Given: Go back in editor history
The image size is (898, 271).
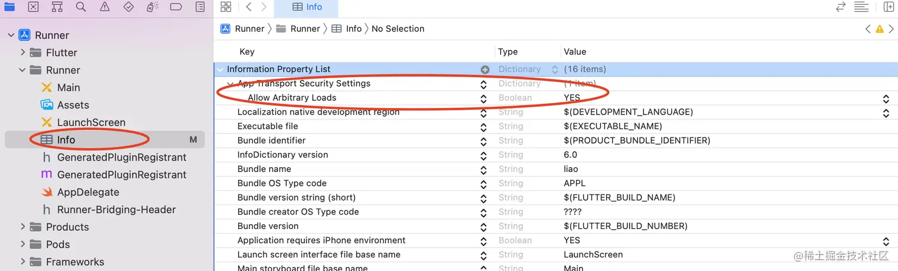Looking at the screenshot, I should (x=249, y=7).
